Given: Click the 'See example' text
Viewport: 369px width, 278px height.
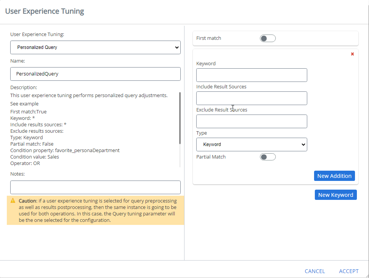Looking at the screenshot, I should [x=24, y=104].
